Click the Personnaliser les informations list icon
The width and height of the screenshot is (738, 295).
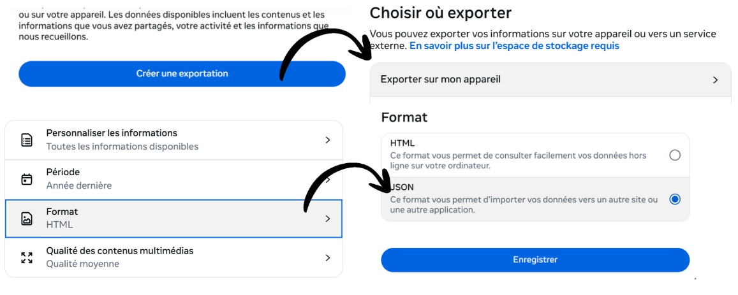tap(27, 140)
